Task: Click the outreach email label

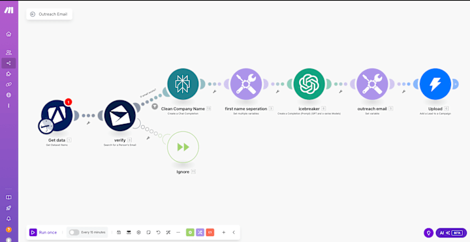Action: tap(372, 109)
